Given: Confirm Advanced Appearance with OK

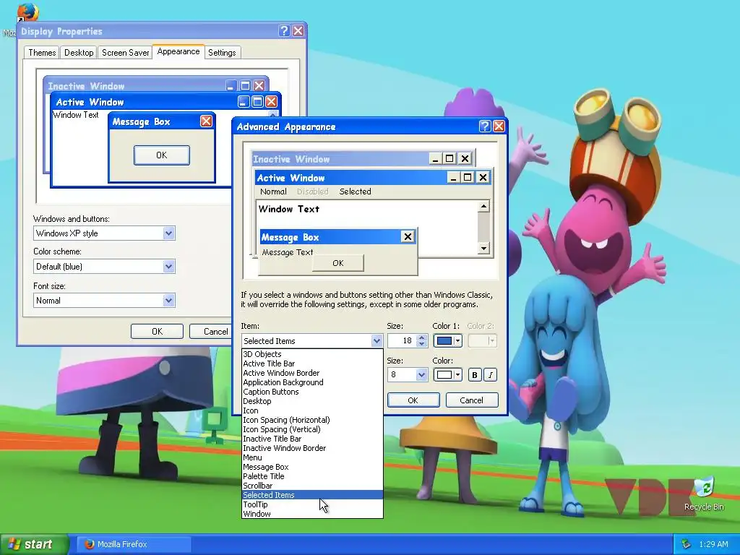Looking at the screenshot, I should 413,400.
